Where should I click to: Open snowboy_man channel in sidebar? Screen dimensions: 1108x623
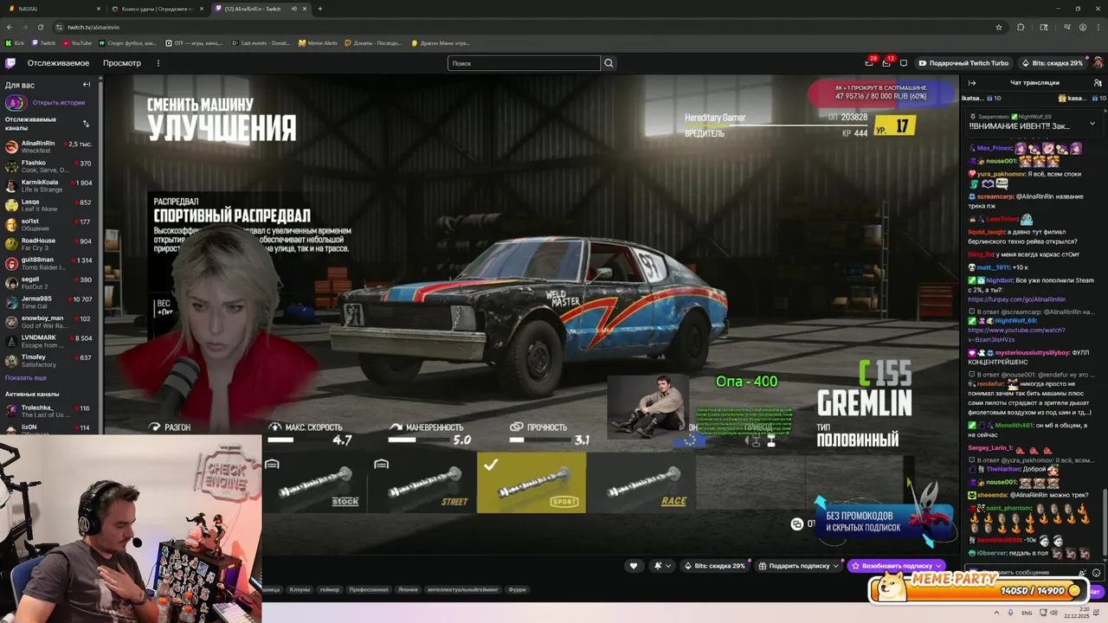48,322
